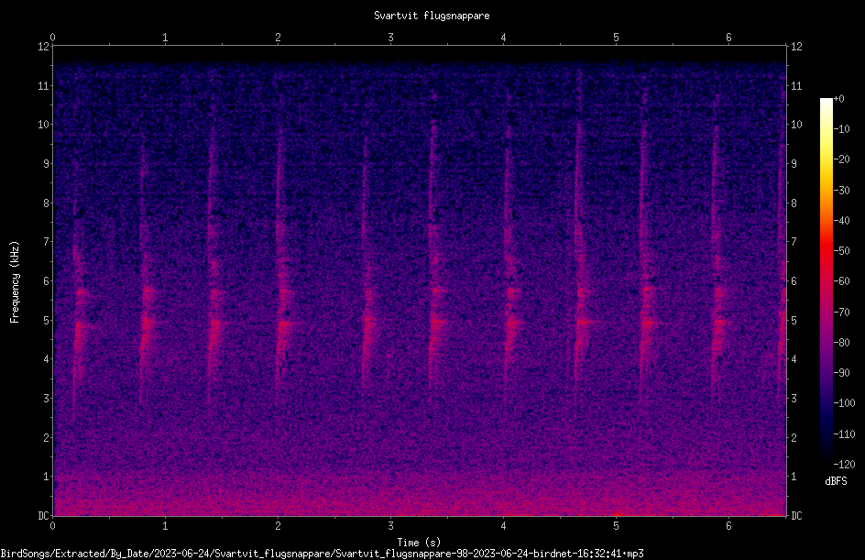Click the '-60' dBFS scale label

[841, 281]
